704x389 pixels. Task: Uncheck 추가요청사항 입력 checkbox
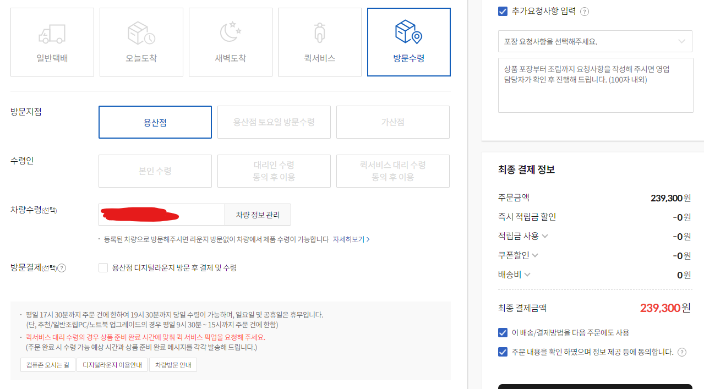click(x=503, y=11)
